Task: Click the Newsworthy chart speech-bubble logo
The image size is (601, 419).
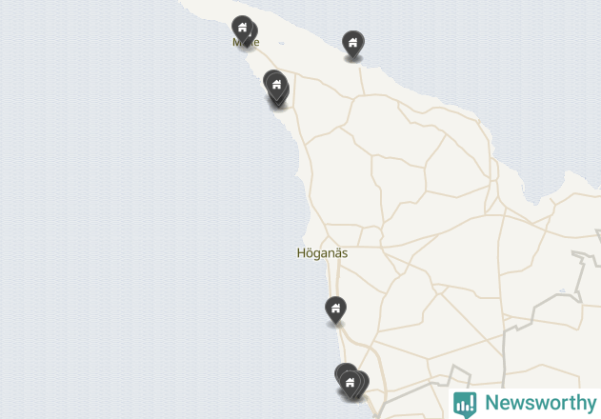Action: coord(465,405)
